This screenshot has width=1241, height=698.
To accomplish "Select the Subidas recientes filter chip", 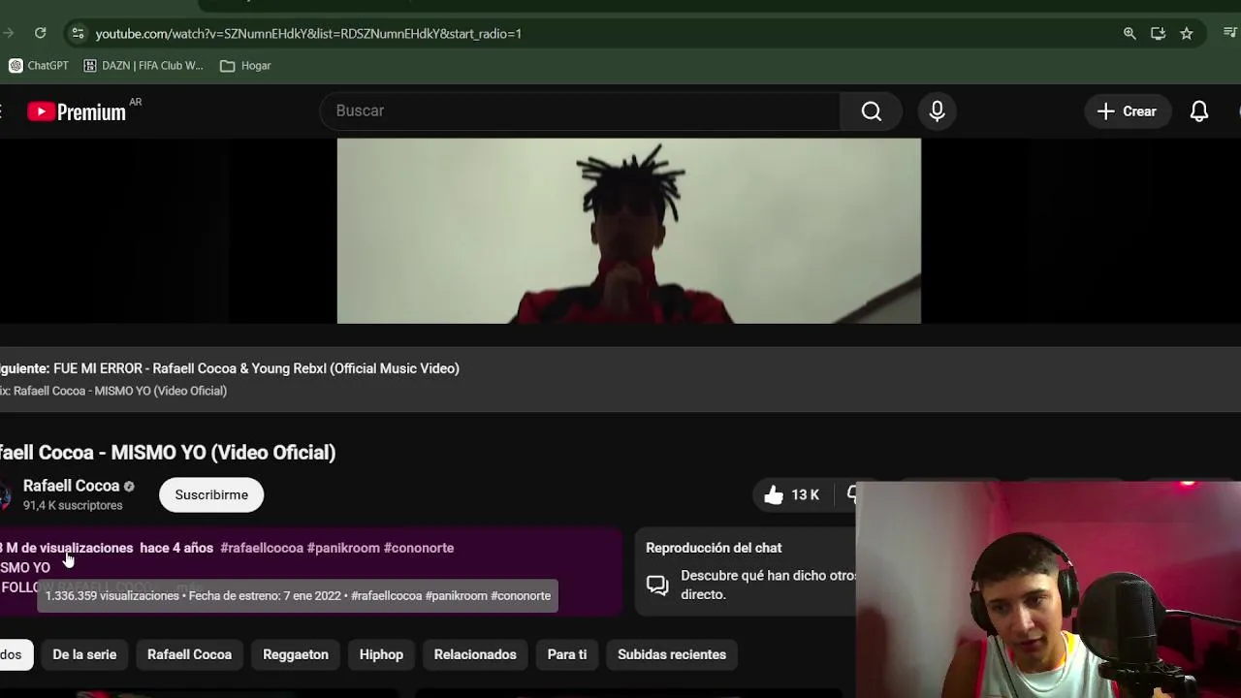I will coord(672,654).
